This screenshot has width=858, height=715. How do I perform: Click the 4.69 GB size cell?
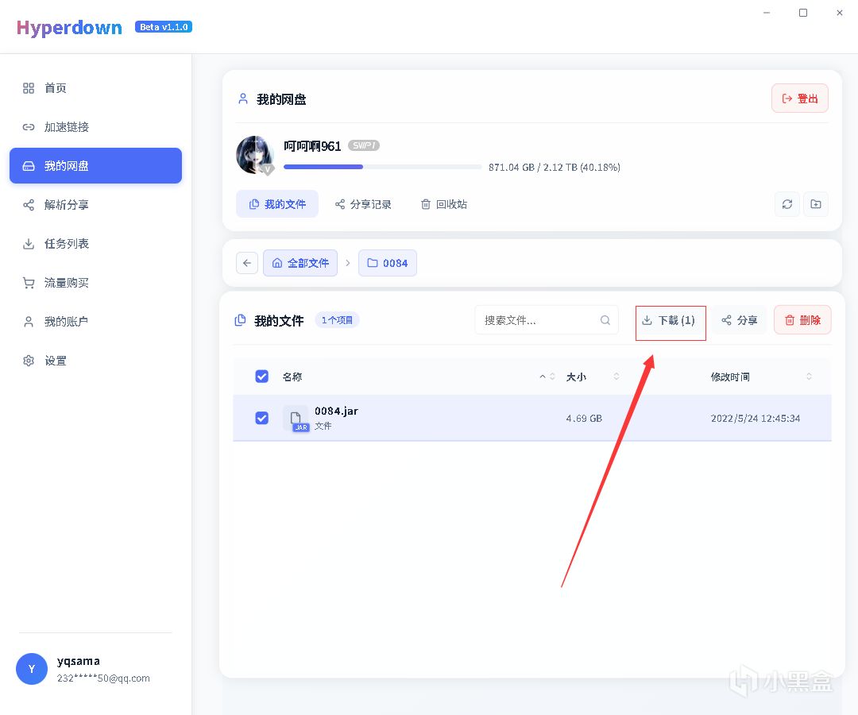tap(584, 419)
